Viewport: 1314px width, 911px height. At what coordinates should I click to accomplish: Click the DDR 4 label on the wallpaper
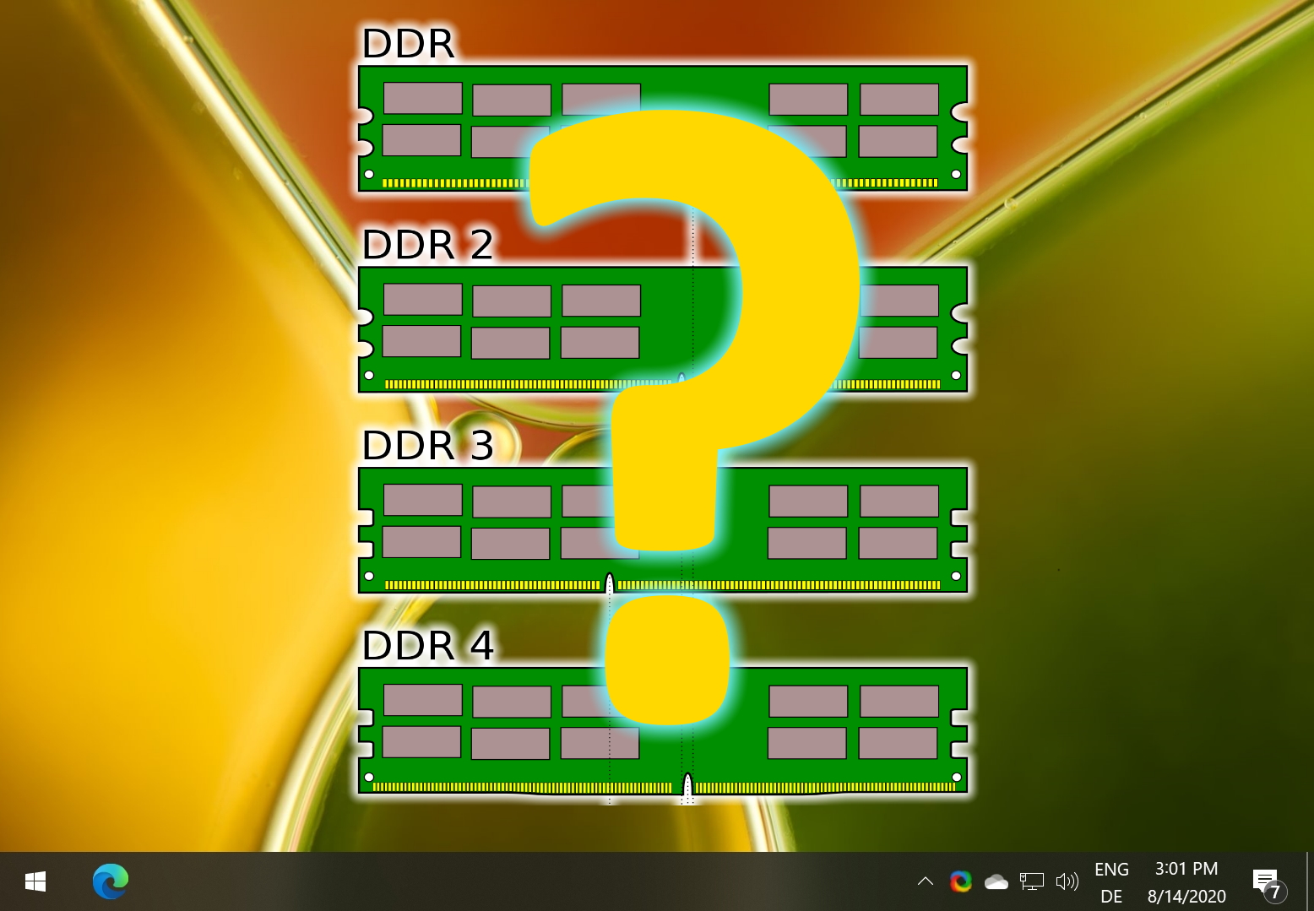coord(426,647)
